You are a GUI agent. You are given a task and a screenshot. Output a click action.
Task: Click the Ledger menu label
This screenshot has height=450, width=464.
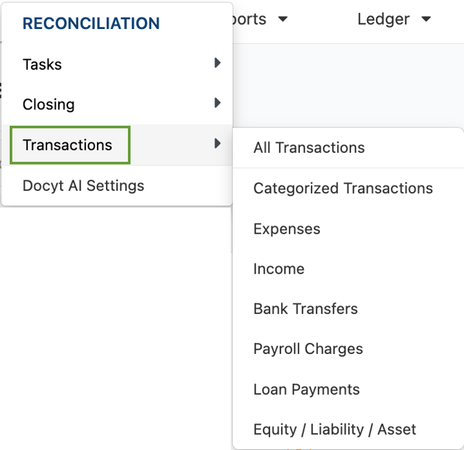(384, 20)
